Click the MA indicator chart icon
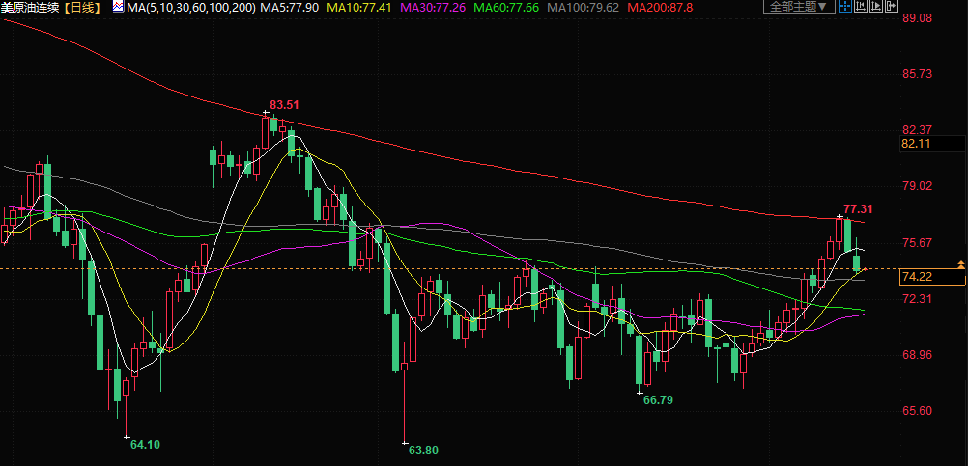The width and height of the screenshot is (968, 466). point(118,7)
